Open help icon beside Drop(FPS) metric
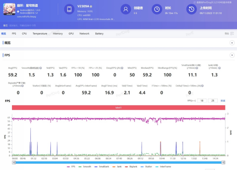The height and width of the screenshot is (170, 237). coord(122,68)
